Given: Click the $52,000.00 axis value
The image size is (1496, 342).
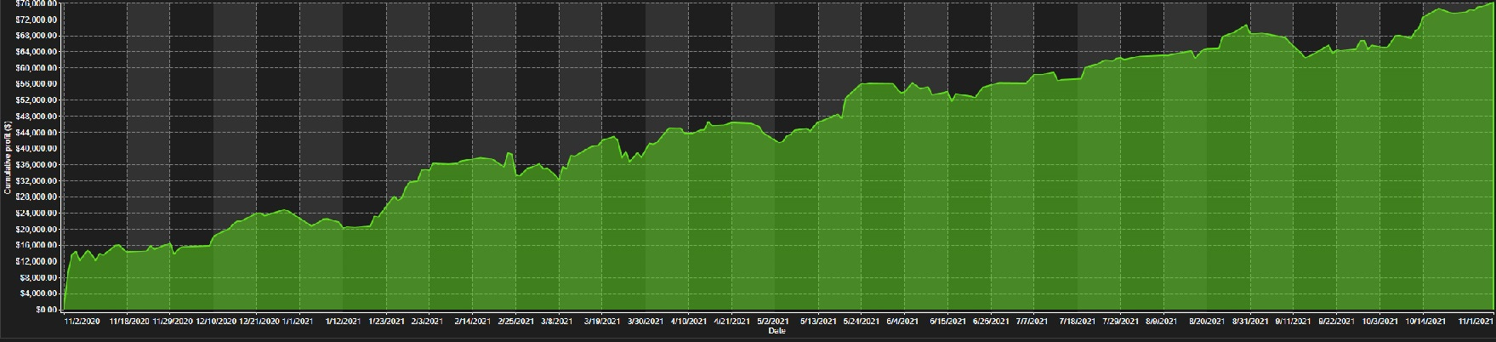Looking at the screenshot, I should coord(36,100).
